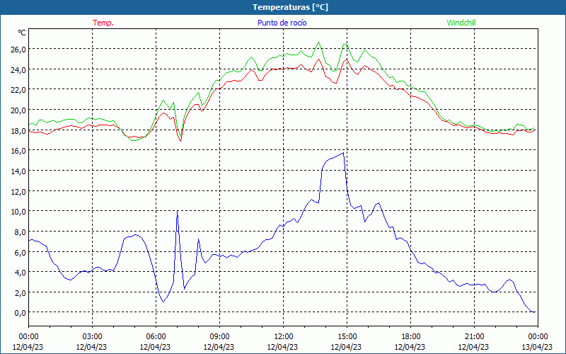Click the 06:00 time axis label
This screenshot has height=354, width=566.
tap(156, 337)
